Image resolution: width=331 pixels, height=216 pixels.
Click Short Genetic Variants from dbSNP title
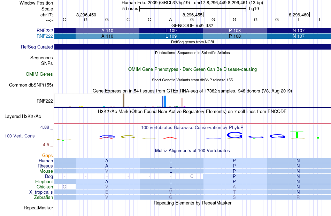point(192,80)
